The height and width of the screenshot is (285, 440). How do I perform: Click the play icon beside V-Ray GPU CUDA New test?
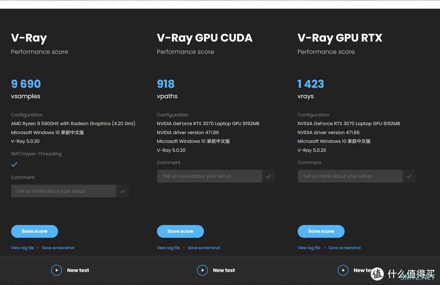coord(202,270)
